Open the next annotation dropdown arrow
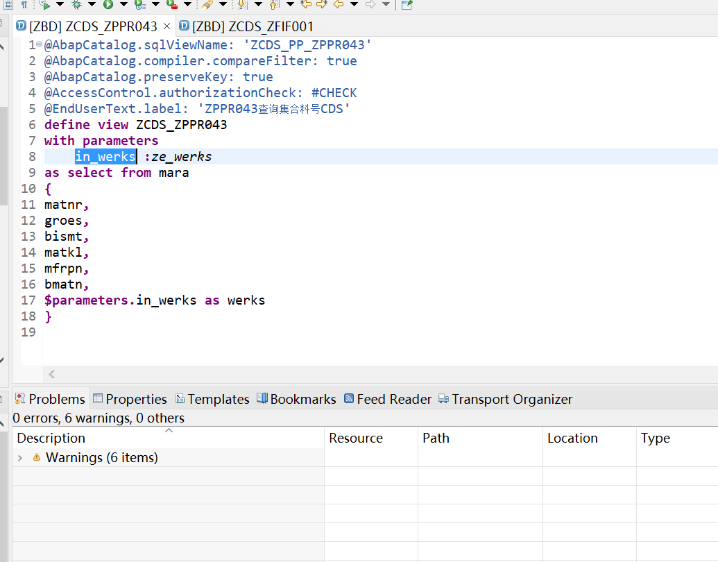This screenshot has height=562, width=718. coord(258,5)
